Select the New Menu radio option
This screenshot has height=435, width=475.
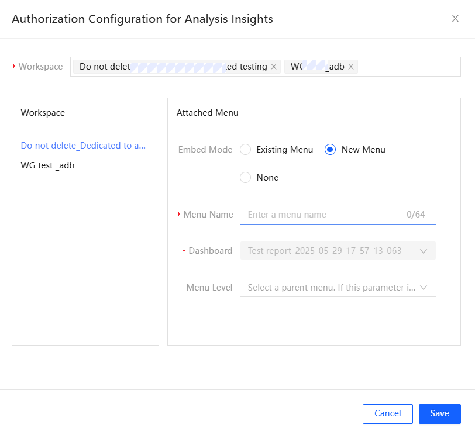point(330,150)
